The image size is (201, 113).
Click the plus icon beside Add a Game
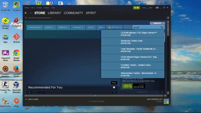coord(26,99)
